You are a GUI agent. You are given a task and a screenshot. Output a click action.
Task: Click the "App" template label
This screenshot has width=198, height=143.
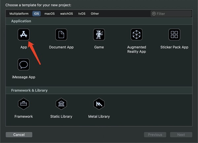[24, 47]
